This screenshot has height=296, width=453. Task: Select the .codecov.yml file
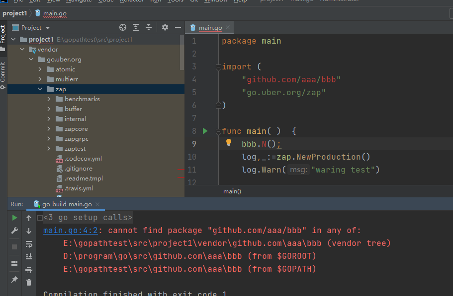pyautogui.click(x=79, y=159)
